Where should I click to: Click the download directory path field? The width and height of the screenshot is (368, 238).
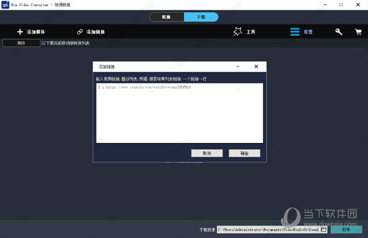269,229
